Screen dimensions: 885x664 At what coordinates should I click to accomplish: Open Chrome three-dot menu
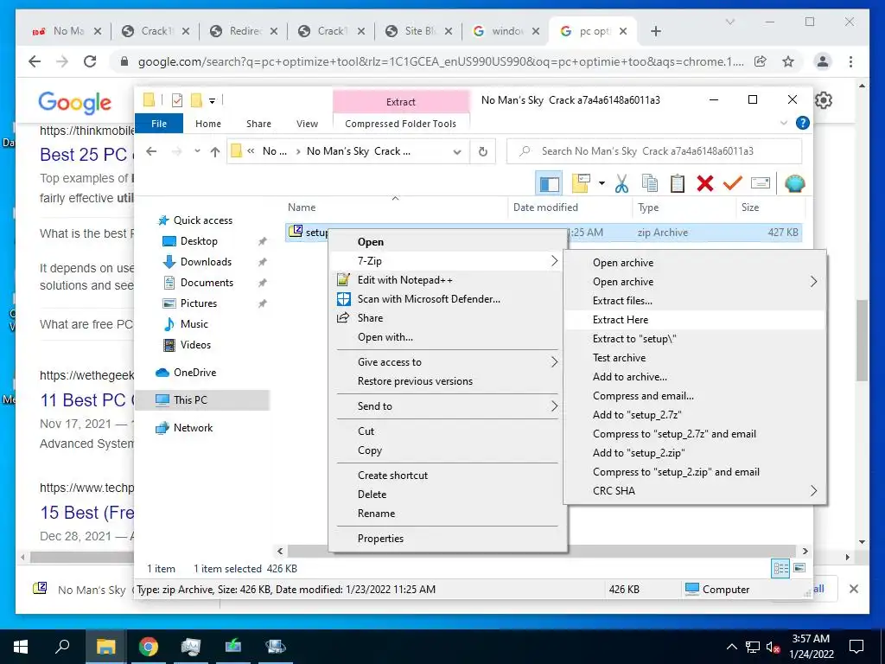point(850,61)
